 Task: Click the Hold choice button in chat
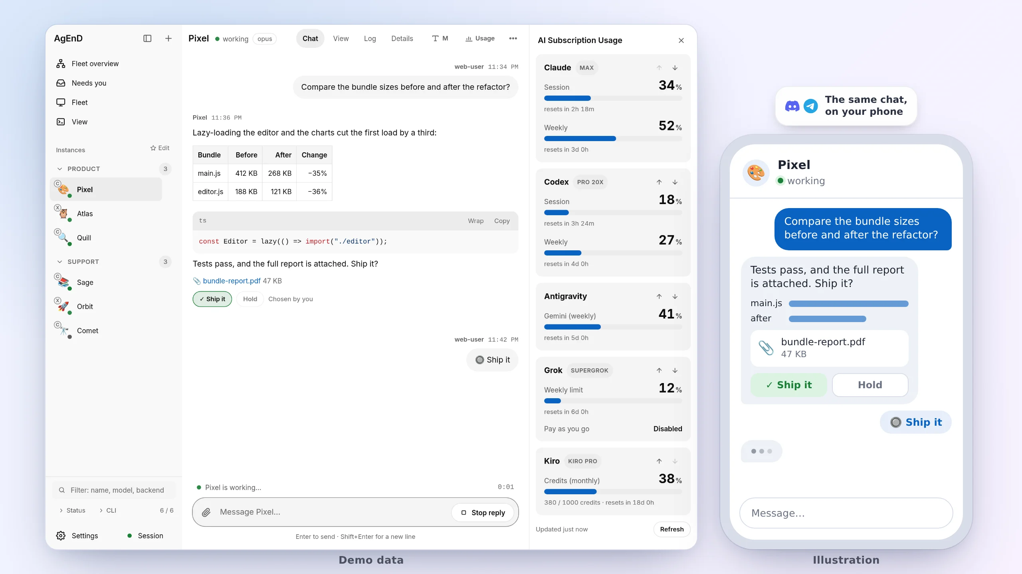[x=250, y=299]
